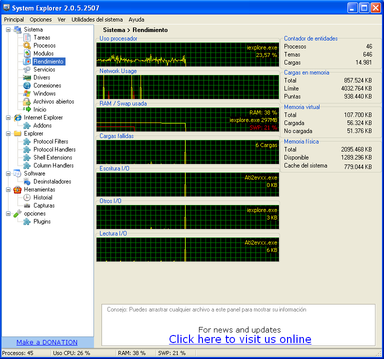Click the Lectura I/O graph
384x359 pixels.
(x=187, y=249)
